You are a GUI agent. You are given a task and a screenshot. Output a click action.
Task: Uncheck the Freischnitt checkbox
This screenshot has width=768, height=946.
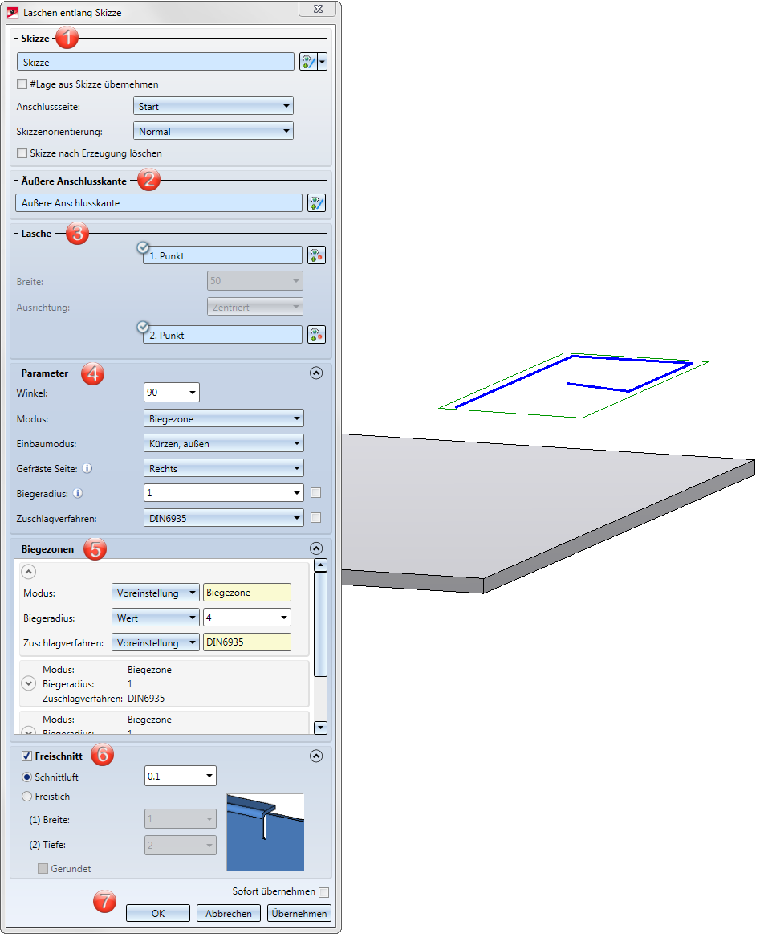tap(26, 756)
